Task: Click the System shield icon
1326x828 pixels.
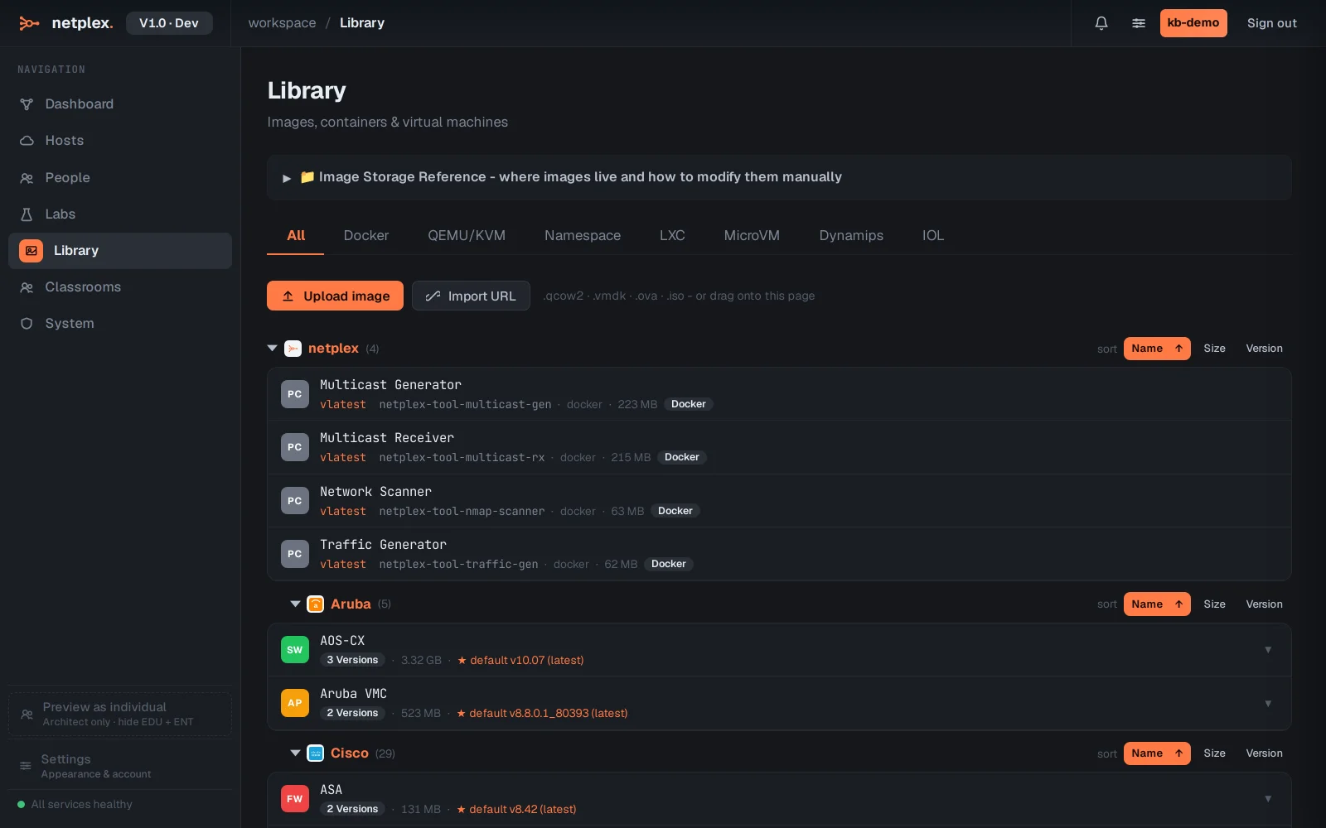Action: click(x=27, y=324)
